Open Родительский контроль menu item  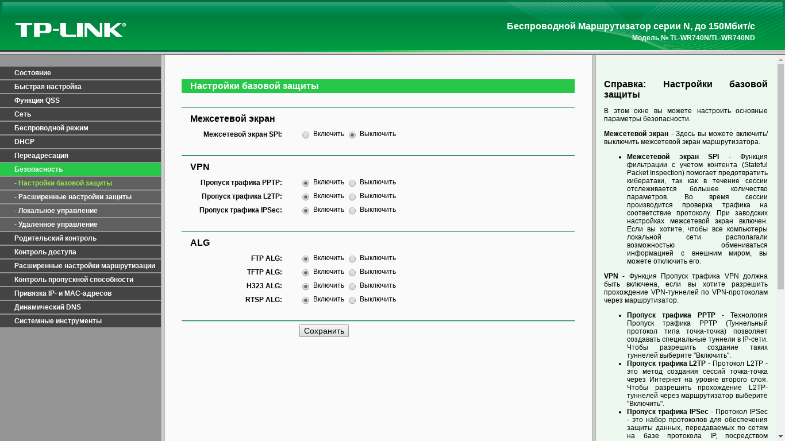click(x=80, y=238)
